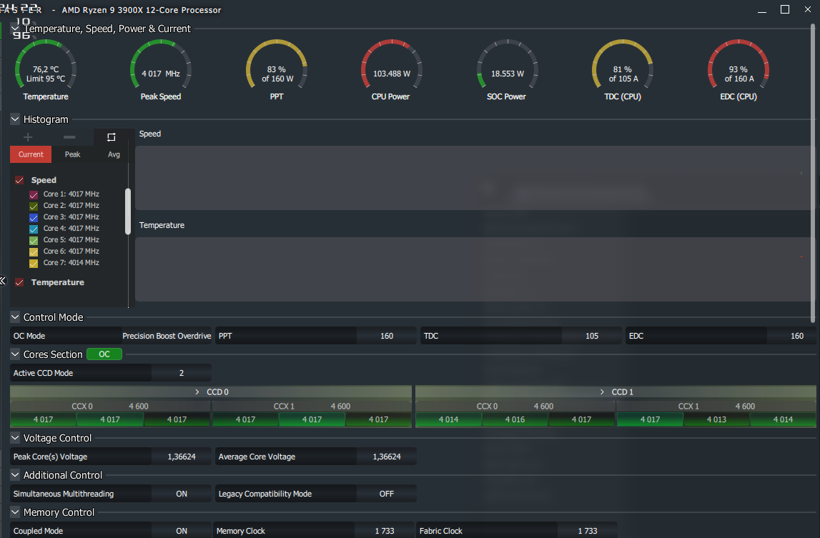This screenshot has height=538, width=820.
Task: Select the Avg histogram tab
Action: click(x=114, y=154)
